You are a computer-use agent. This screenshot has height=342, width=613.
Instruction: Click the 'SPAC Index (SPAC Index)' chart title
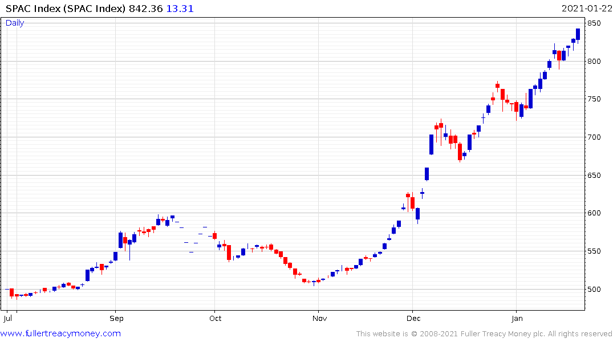(66, 9)
